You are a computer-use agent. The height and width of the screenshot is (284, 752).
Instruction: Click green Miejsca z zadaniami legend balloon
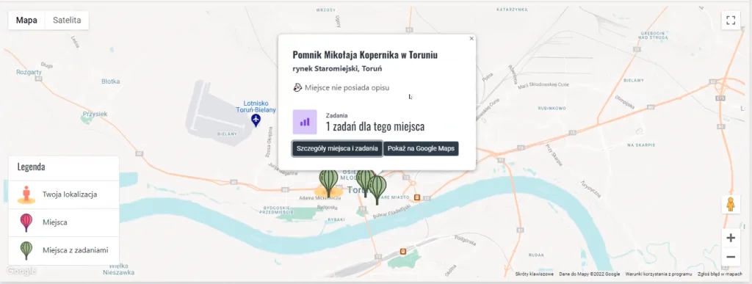26,250
